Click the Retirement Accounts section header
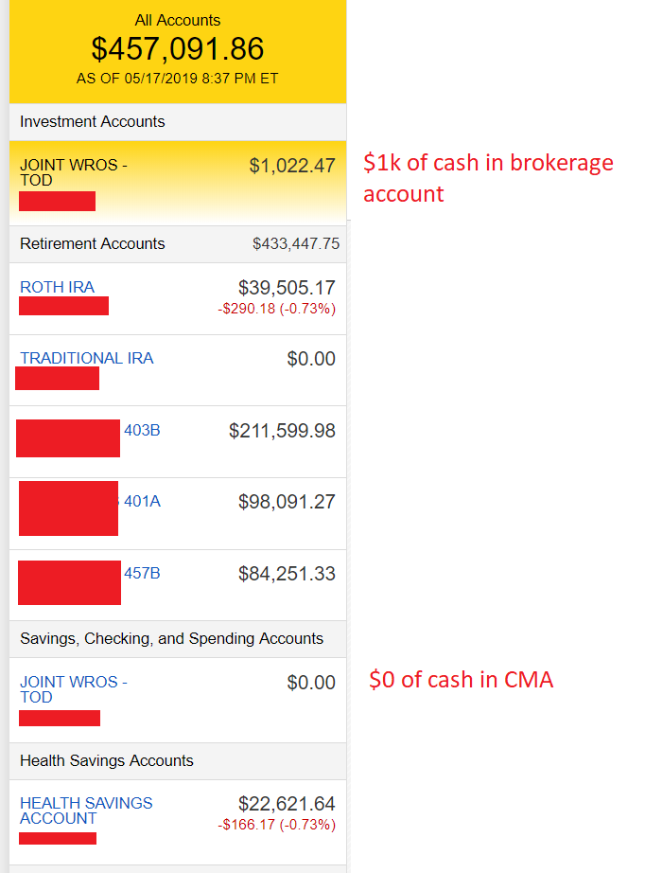The height and width of the screenshot is (873, 645). point(92,243)
